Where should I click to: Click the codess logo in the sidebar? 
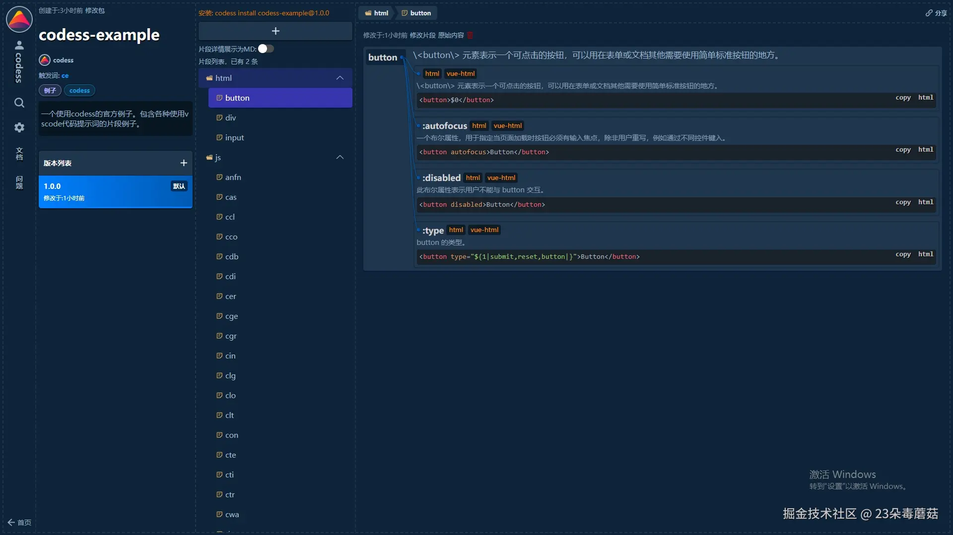pyautogui.click(x=19, y=19)
